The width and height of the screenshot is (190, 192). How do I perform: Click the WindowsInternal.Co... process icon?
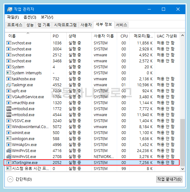[9, 127]
